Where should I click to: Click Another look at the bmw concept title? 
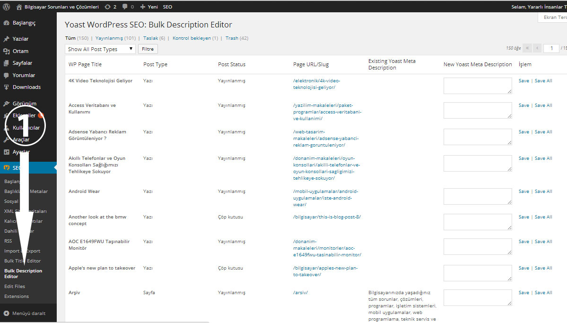point(97,220)
